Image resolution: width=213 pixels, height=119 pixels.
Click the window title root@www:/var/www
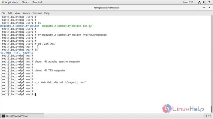[x=106, y=8]
